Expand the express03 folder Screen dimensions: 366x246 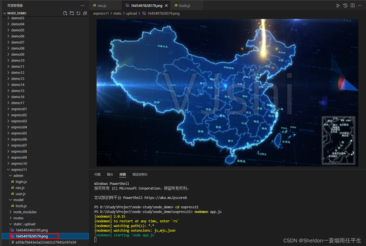(45, 121)
